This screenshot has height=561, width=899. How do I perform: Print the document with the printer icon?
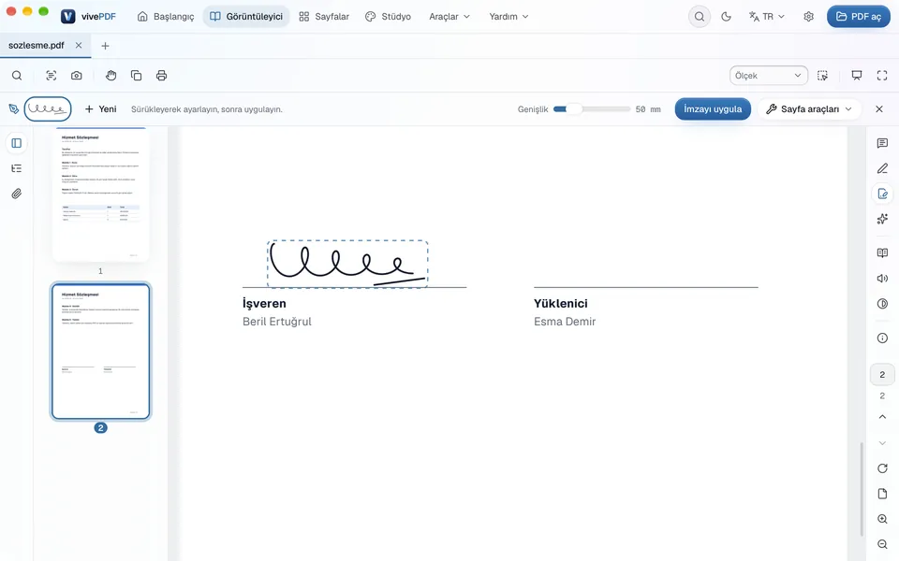(162, 76)
